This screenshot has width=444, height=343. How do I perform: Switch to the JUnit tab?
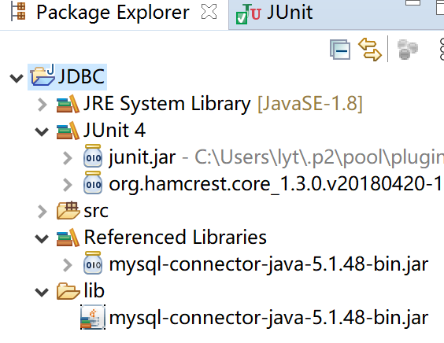click(x=275, y=13)
